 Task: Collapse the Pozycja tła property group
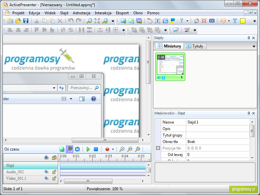(x=158, y=148)
